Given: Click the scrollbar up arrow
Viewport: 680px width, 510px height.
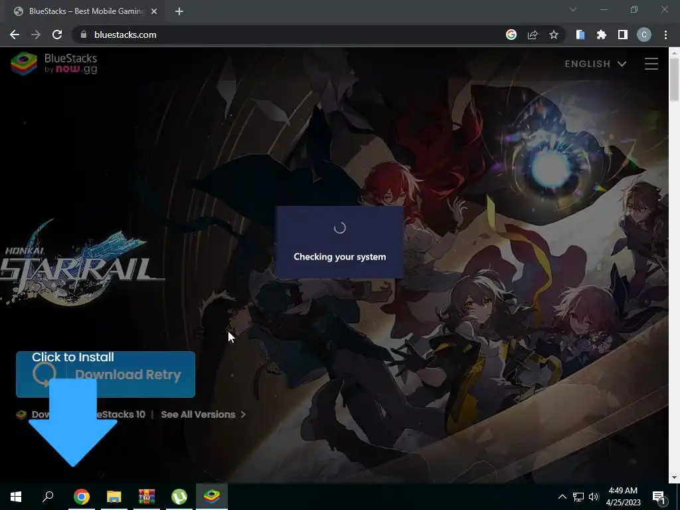Looking at the screenshot, I should pyautogui.click(x=674, y=52).
